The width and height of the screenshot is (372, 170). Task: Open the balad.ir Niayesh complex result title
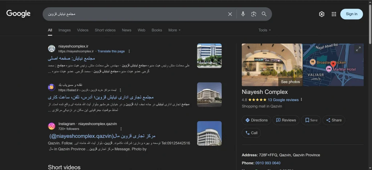click(101, 97)
